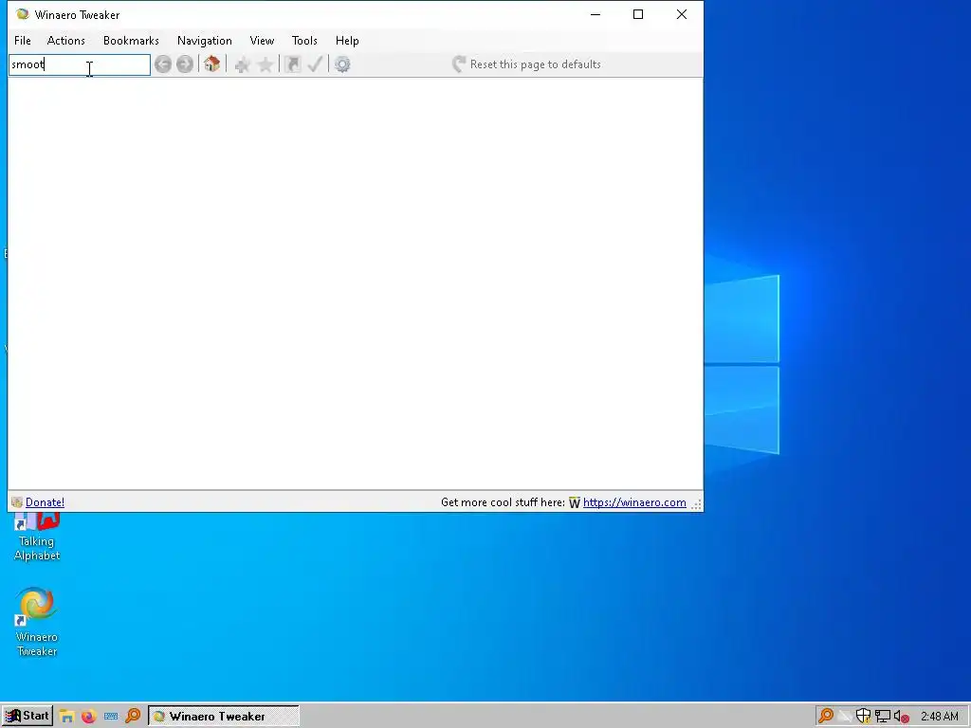Viewport: 971px width, 728px height.
Task: Click the 2:48 AM taskbar clock
Action: click(x=940, y=717)
